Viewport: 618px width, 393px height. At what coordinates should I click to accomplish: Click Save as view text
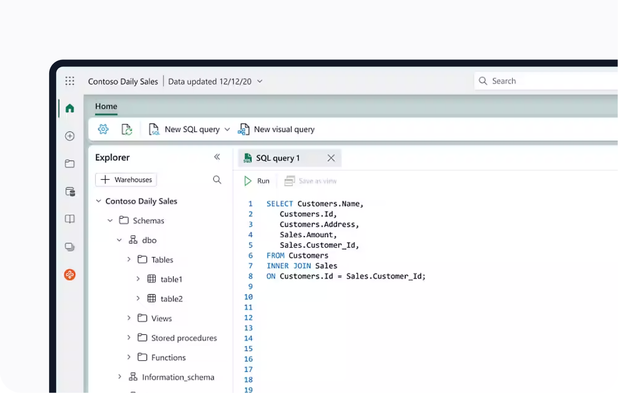318,181
